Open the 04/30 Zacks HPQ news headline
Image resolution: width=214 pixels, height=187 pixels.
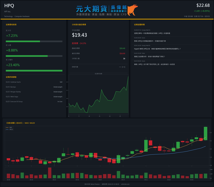point(155,64)
